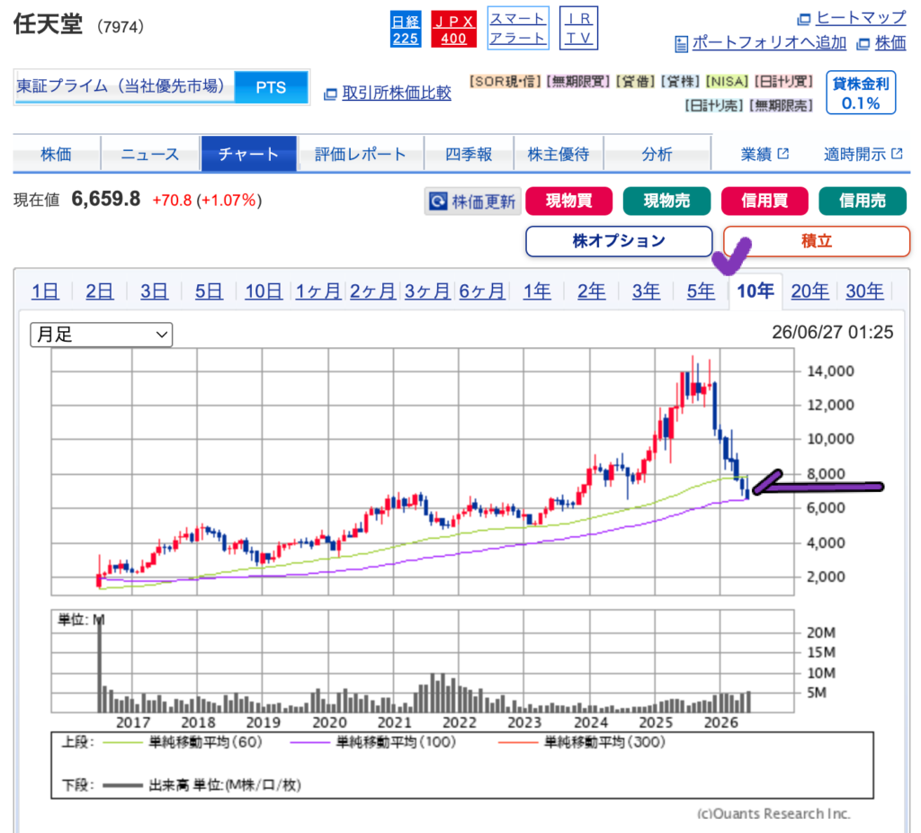Select the 2年 chart range
Screen dimensions: 921x833
point(592,291)
